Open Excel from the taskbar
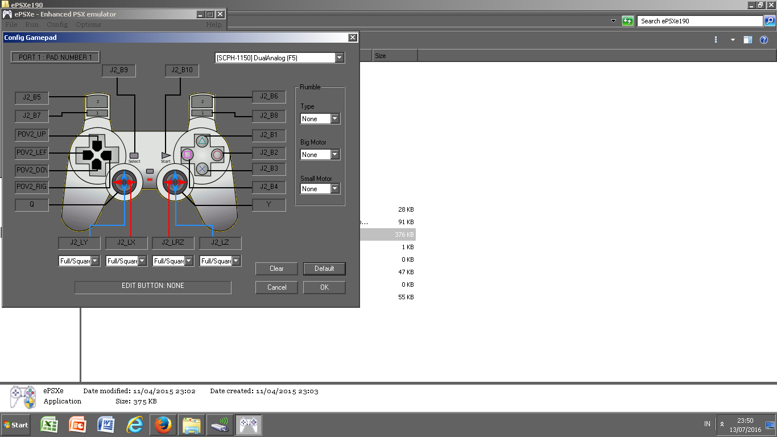The width and height of the screenshot is (777, 437). pos(50,424)
